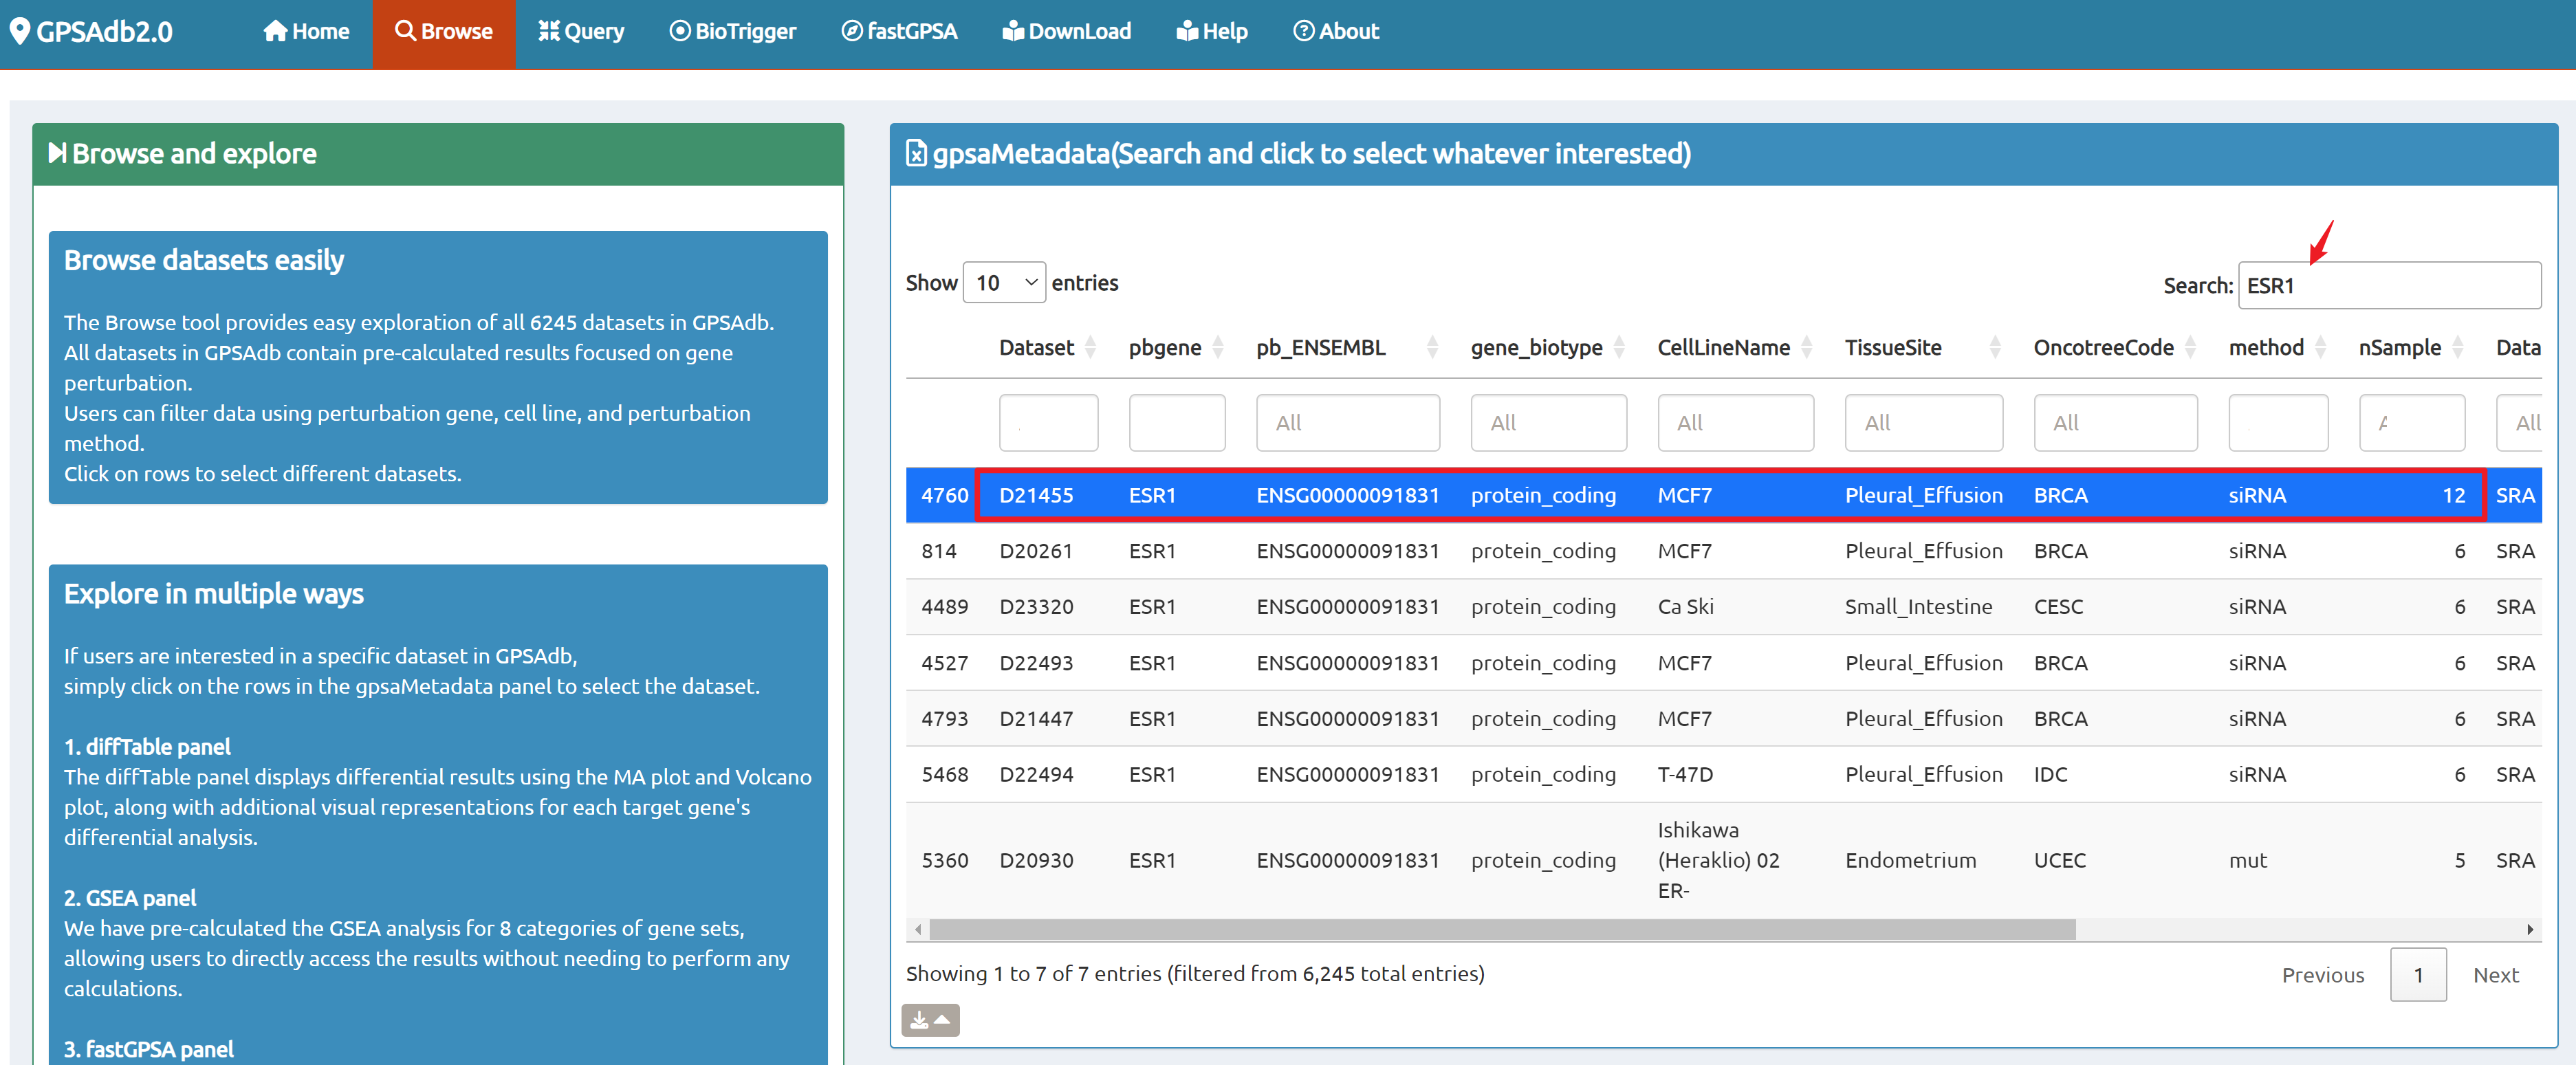Click the nSample column filter box
The width and height of the screenshot is (2576, 1065).
[2412, 423]
